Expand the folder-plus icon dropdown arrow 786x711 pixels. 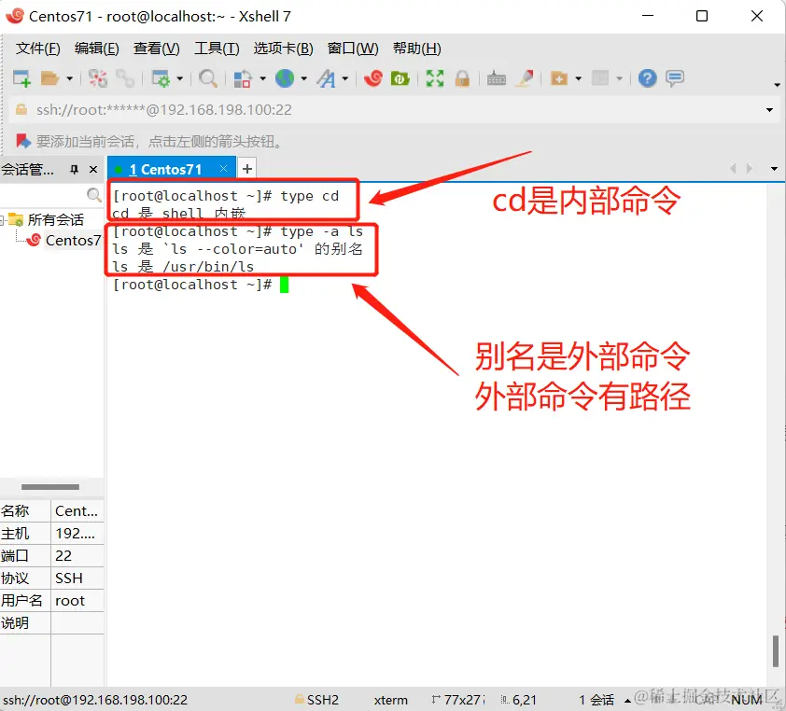[579, 78]
